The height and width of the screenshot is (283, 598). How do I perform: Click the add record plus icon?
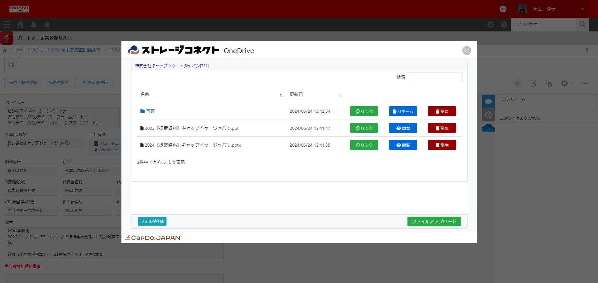518,83
